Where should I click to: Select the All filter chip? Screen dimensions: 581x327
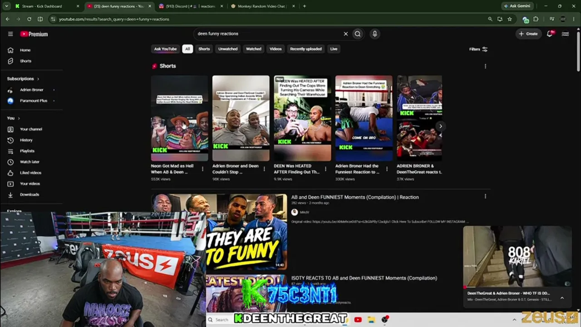tap(187, 49)
